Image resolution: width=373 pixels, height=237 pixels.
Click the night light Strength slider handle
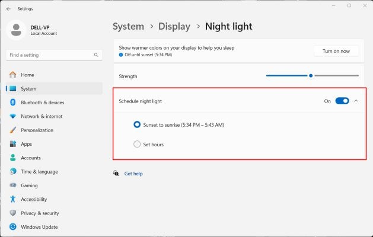[311, 76]
